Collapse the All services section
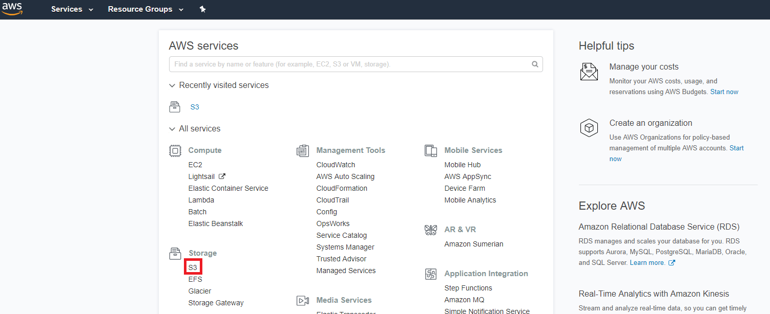This screenshot has width=770, height=314. click(x=172, y=128)
